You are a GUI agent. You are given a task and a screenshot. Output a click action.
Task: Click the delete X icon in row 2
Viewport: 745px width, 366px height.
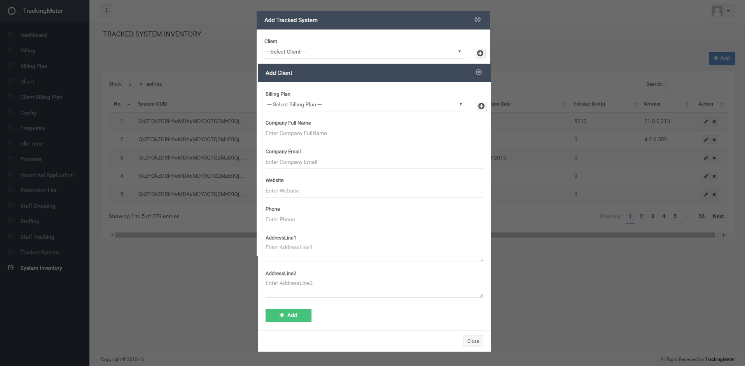714,140
